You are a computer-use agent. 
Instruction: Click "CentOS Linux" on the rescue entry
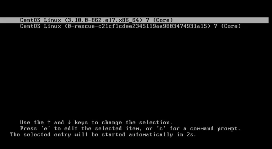(x=41, y=26)
